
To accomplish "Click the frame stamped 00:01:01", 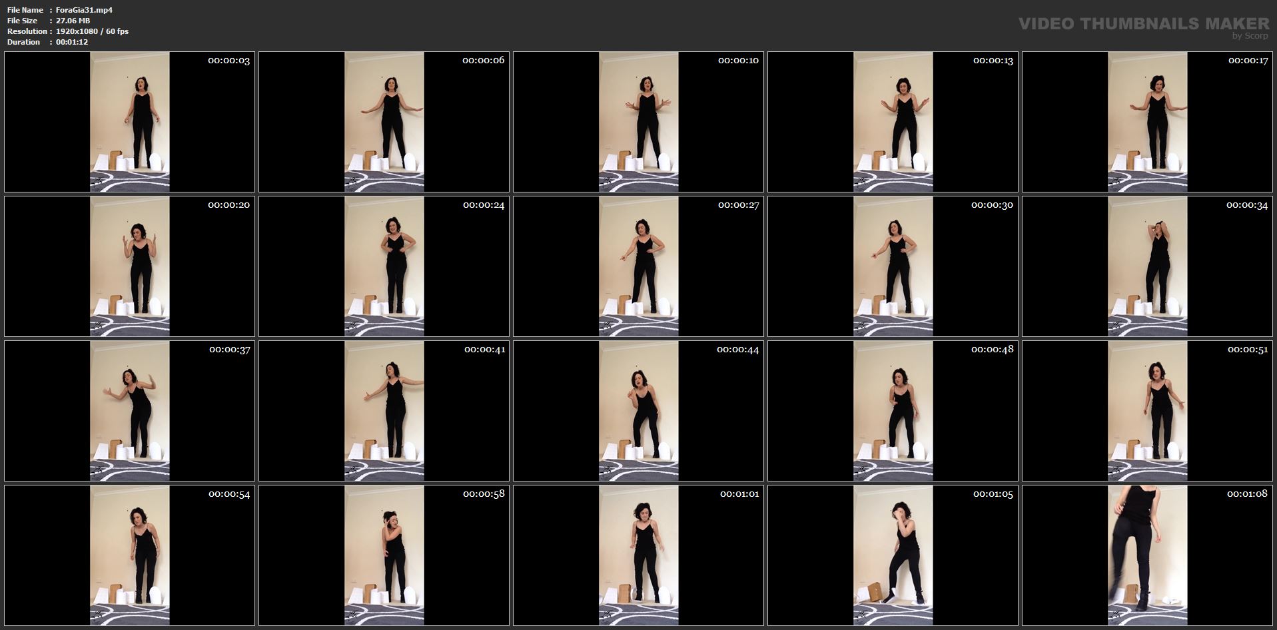I will click(x=639, y=555).
